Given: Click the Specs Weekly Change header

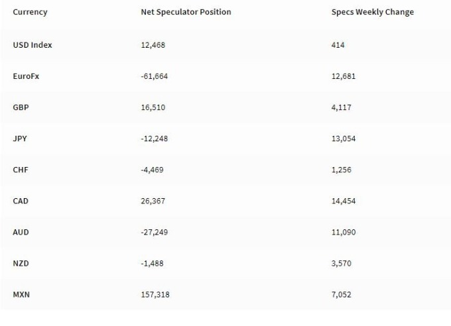Looking at the screenshot, I should point(373,12).
